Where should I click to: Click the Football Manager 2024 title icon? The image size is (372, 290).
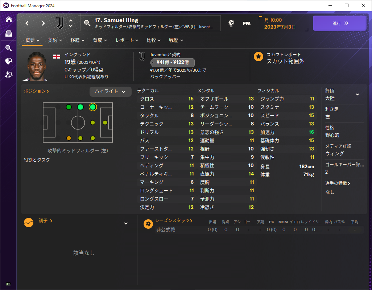(x=6, y=5)
